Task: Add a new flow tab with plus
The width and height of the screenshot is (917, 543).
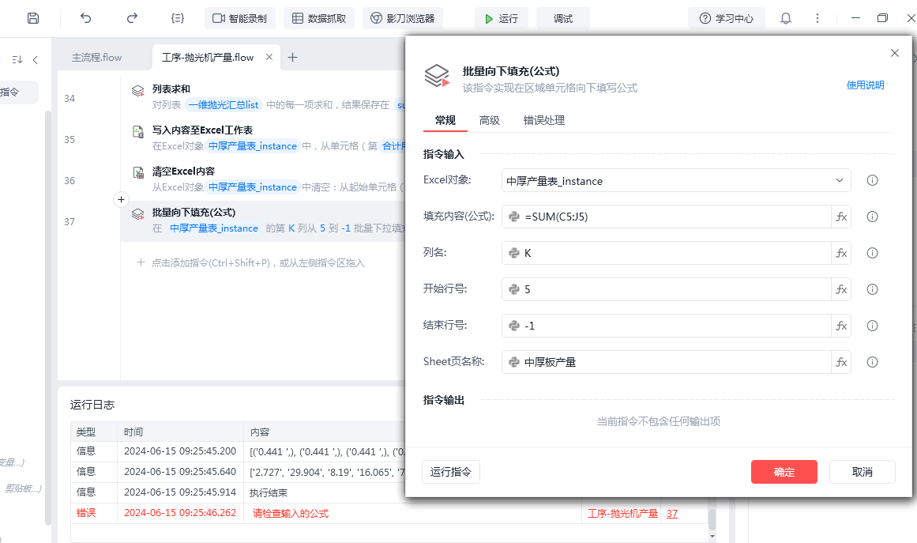Action: point(292,57)
